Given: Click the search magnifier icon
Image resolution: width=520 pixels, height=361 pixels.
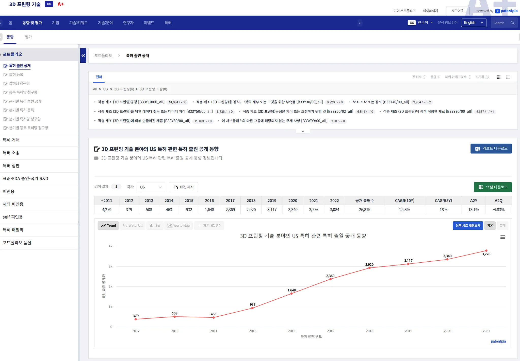Looking at the screenshot, I should click(512, 23).
